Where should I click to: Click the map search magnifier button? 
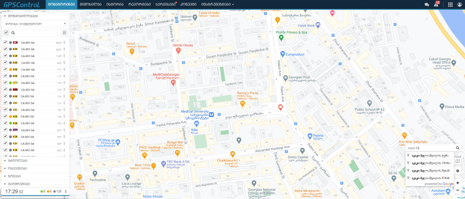[458, 148]
